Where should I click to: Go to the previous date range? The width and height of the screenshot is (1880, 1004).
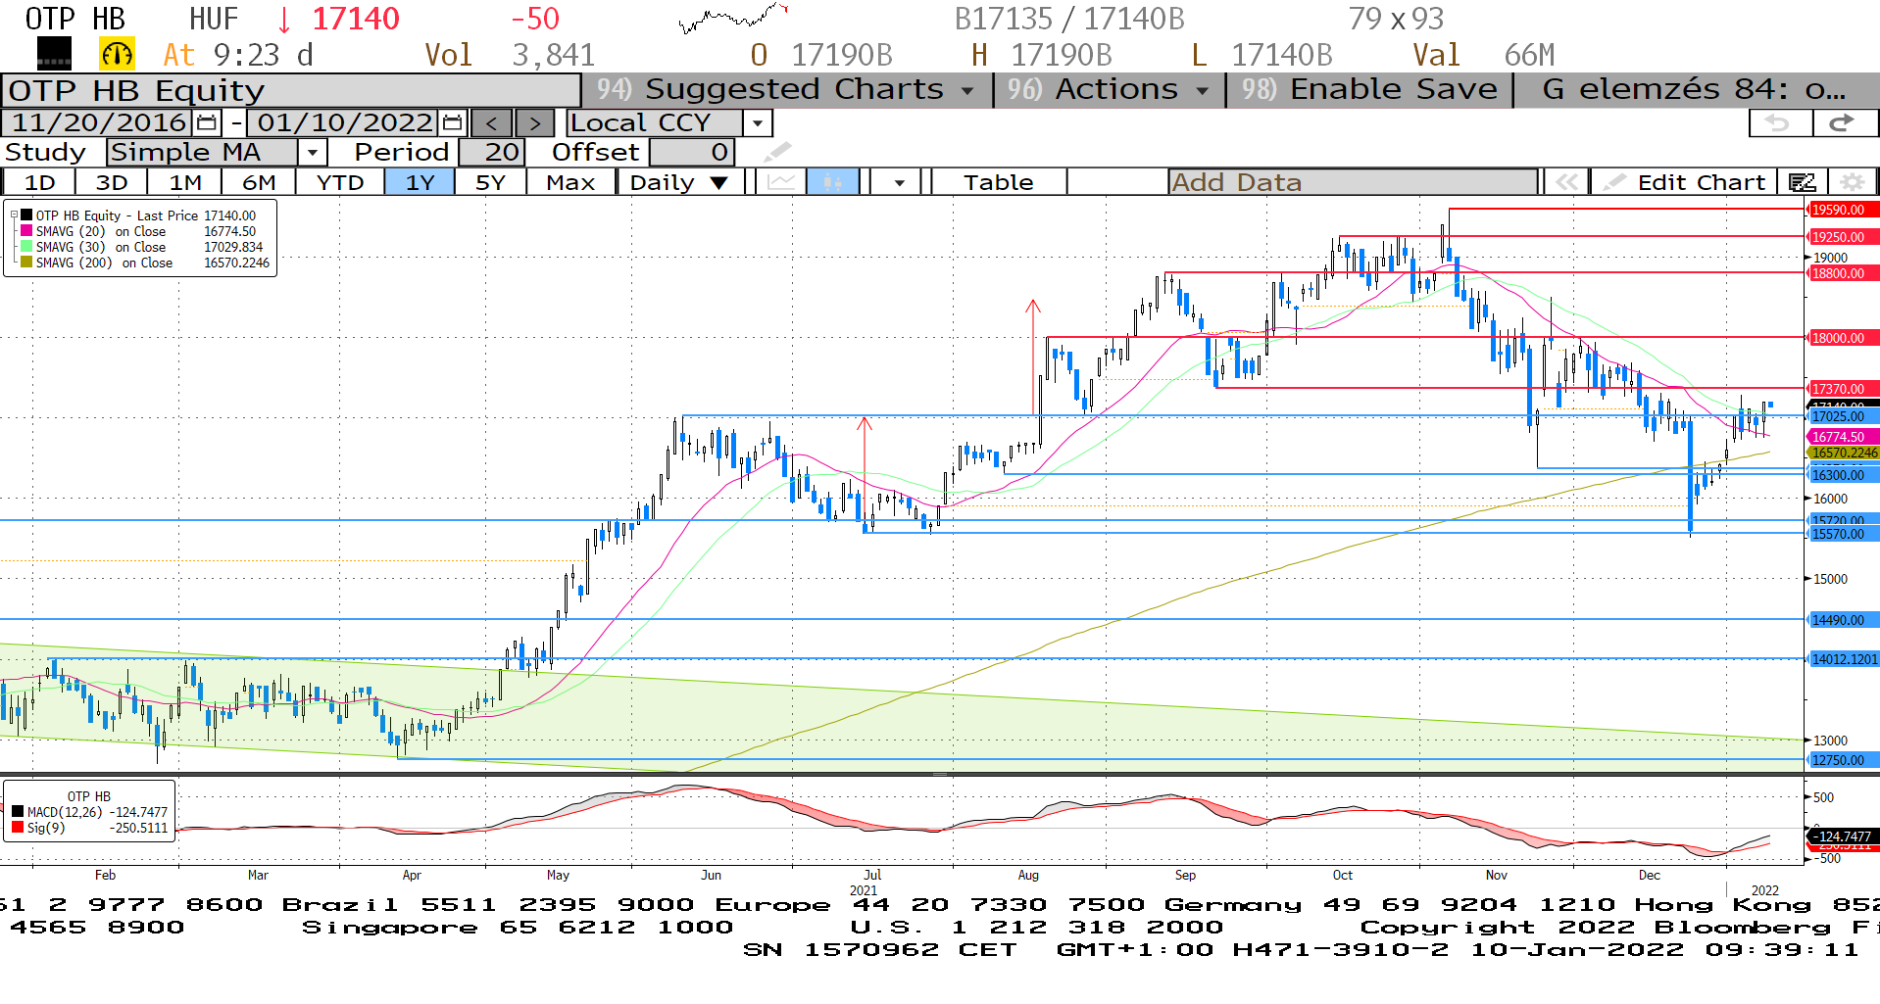click(x=492, y=123)
